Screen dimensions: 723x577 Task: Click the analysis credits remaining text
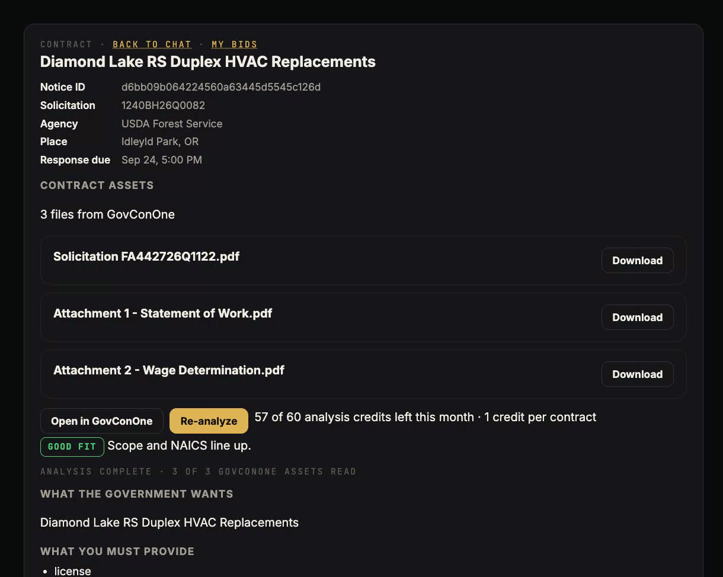(426, 417)
